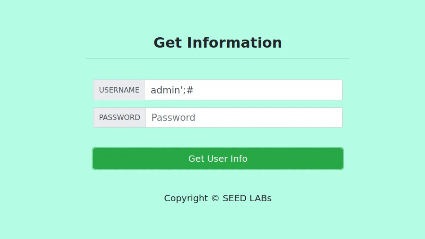Click the USERNAME label box
425x239 pixels.
click(x=119, y=90)
